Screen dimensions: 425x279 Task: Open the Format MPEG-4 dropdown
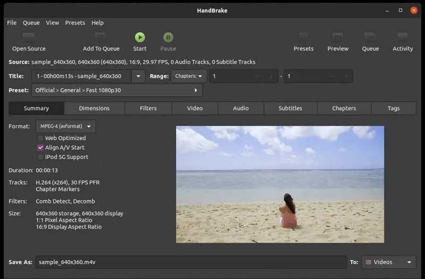click(x=66, y=126)
